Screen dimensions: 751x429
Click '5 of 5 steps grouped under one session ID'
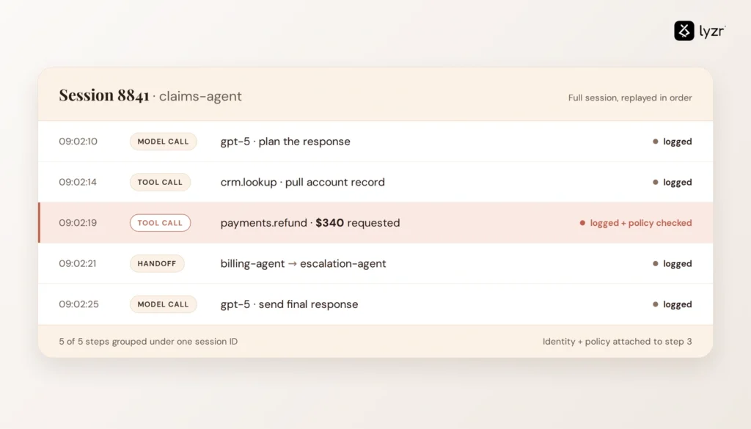148,342
